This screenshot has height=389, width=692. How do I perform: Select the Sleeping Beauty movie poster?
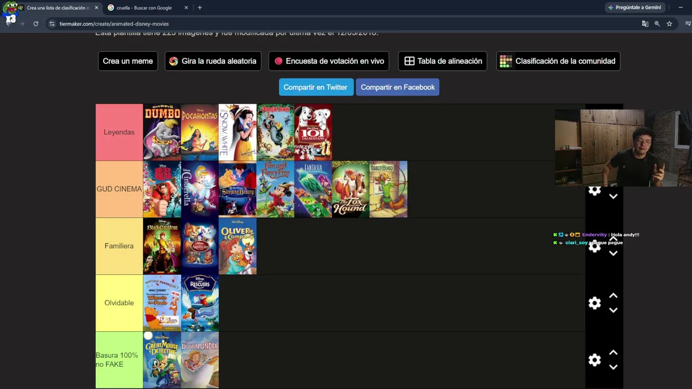(237, 189)
